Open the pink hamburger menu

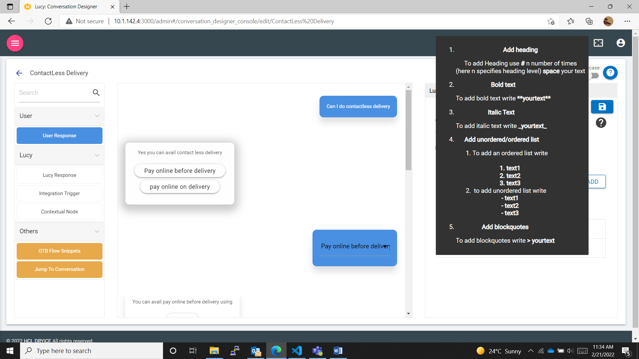pyautogui.click(x=15, y=43)
